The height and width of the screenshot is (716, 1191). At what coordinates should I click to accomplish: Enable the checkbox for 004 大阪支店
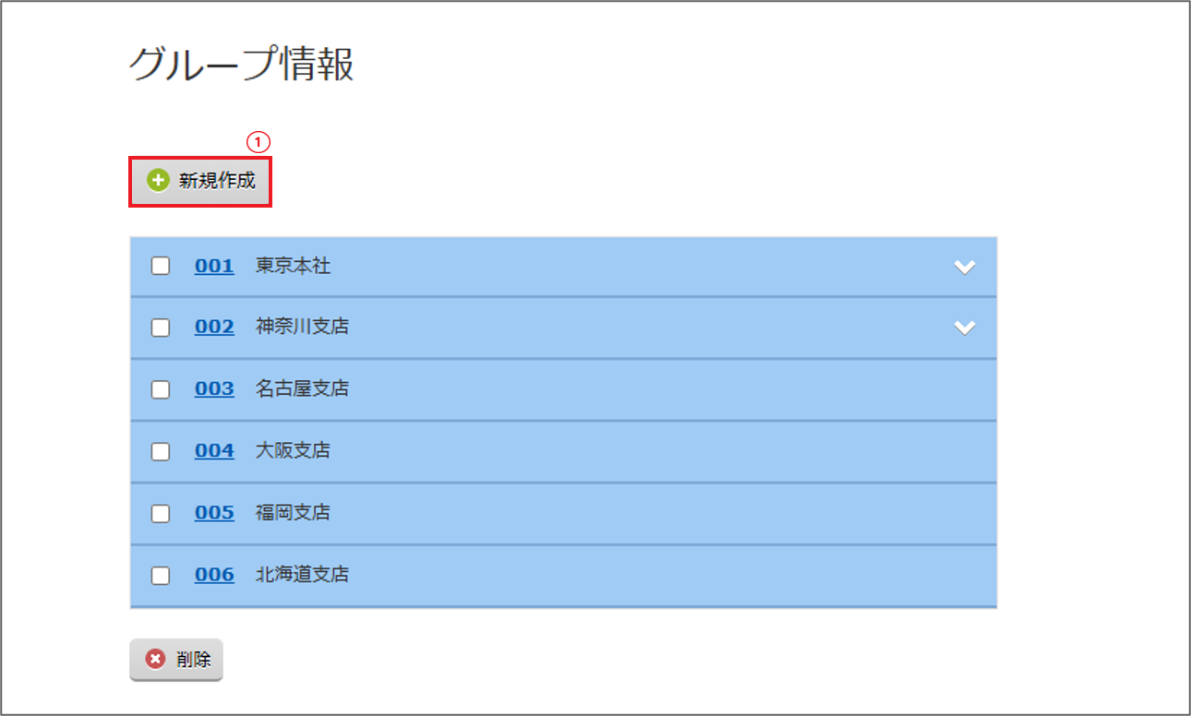click(161, 451)
